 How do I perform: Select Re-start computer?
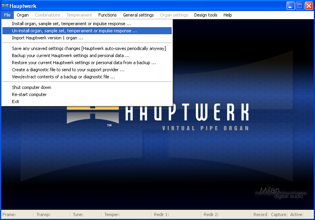(x=87, y=94)
